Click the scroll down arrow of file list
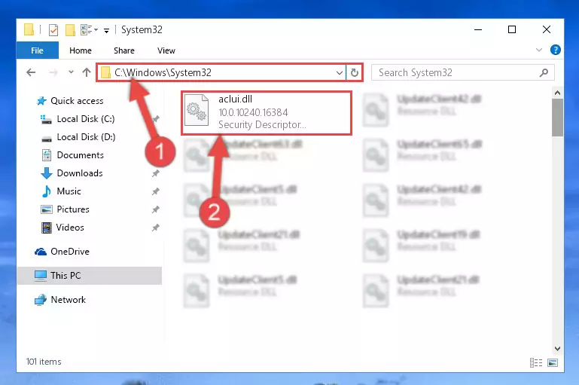Image resolution: width=579 pixels, height=385 pixels. 558,348
